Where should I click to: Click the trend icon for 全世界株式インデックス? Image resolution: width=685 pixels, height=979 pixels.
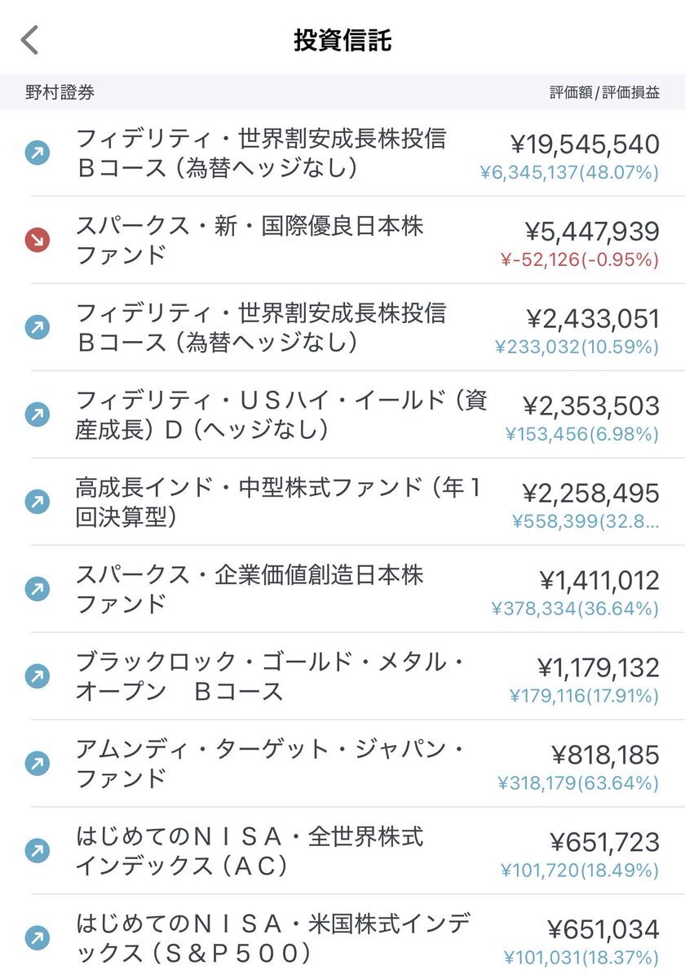point(38,851)
